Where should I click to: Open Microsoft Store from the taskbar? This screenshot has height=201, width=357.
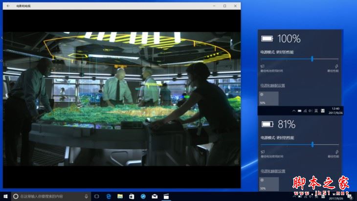[132, 196]
